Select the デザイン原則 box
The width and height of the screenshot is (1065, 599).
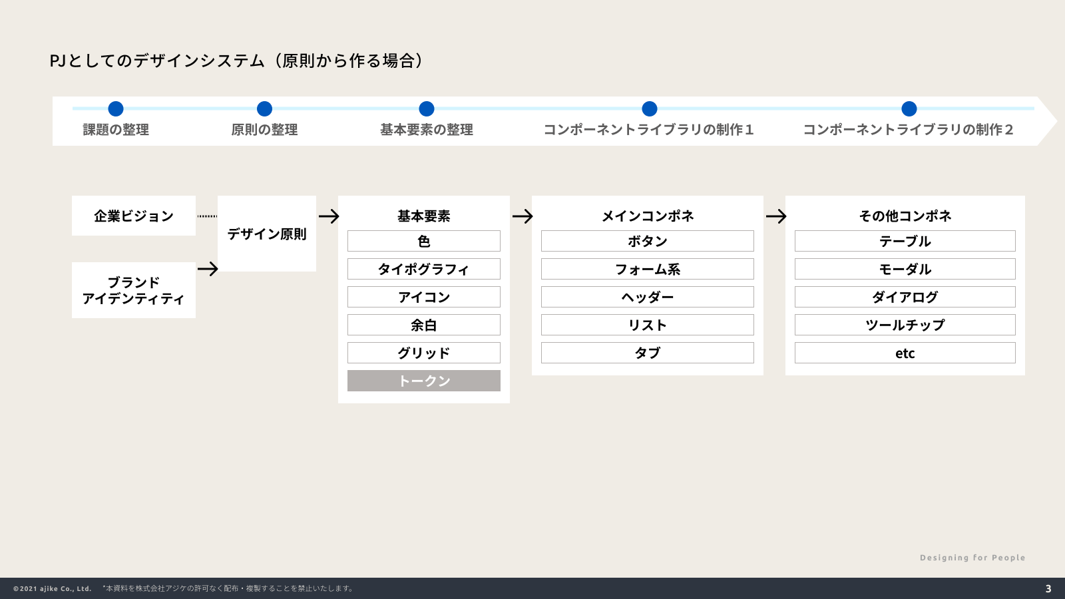pyautogui.click(x=267, y=234)
